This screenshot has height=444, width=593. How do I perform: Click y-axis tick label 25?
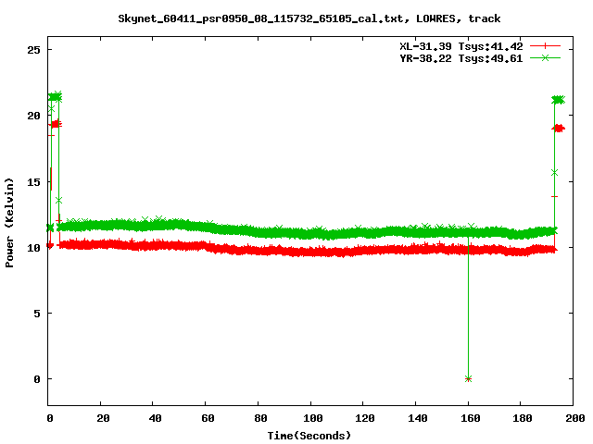coord(33,50)
